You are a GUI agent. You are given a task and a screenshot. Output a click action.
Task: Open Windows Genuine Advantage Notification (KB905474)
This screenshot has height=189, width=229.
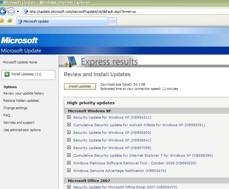click(120, 171)
